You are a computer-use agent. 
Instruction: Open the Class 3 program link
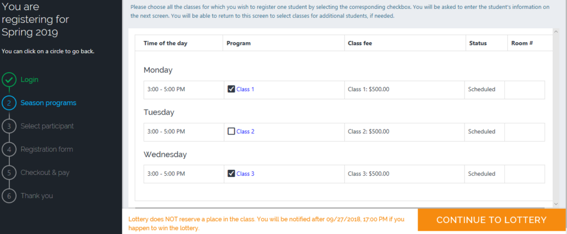[x=245, y=174]
